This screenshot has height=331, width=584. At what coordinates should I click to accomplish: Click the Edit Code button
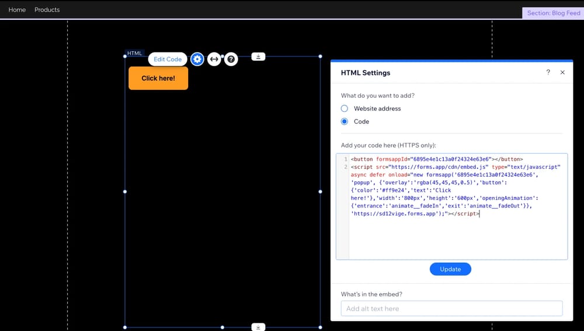(168, 59)
